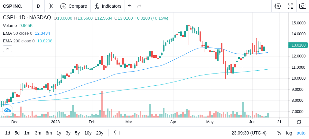
Task: Click the Volume value 9.965K
Action: coord(26,26)
